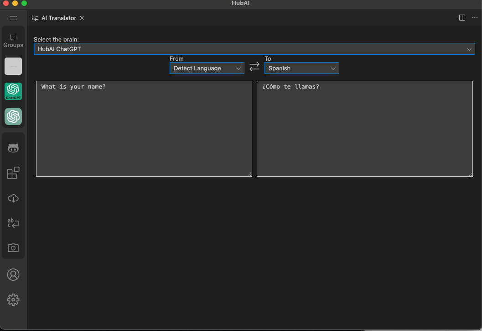The width and height of the screenshot is (482, 331).
Task: Open the settings gear icon
Action: 13,299
